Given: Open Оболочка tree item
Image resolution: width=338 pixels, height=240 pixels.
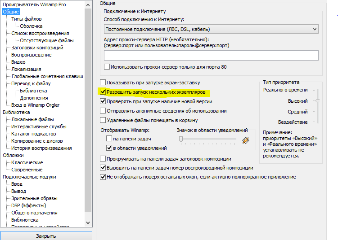Looking at the screenshot, I should pyautogui.click(x=31, y=26).
